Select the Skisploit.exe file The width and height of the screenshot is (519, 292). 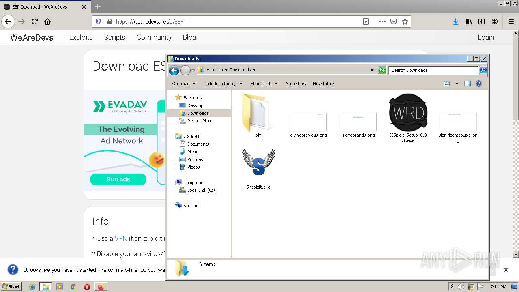(258, 169)
